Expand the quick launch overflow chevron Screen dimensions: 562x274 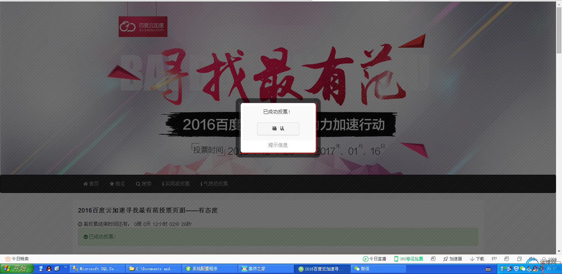coord(65,267)
